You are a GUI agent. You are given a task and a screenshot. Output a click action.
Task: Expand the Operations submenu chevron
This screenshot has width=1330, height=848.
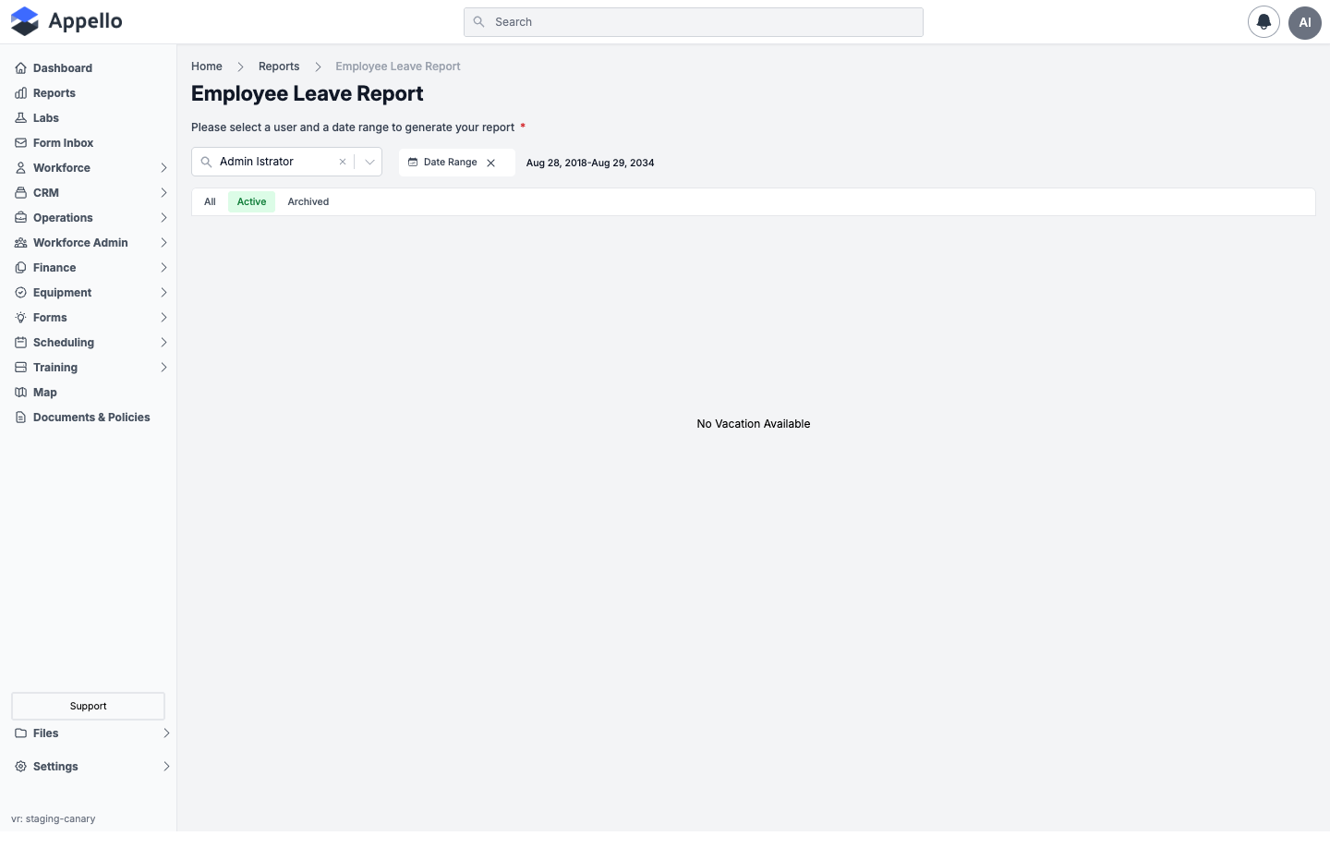tap(163, 218)
